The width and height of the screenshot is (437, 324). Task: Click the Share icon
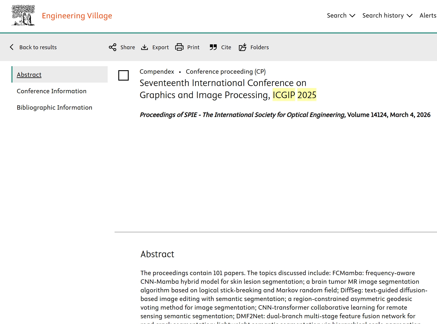pos(113,47)
